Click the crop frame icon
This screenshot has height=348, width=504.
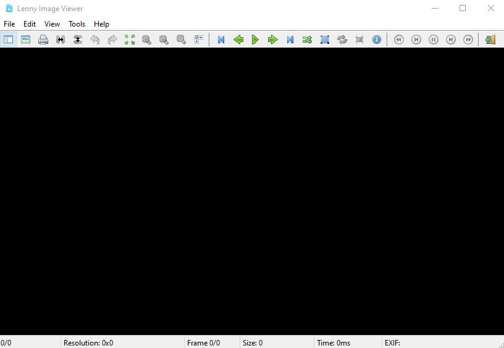[359, 40]
